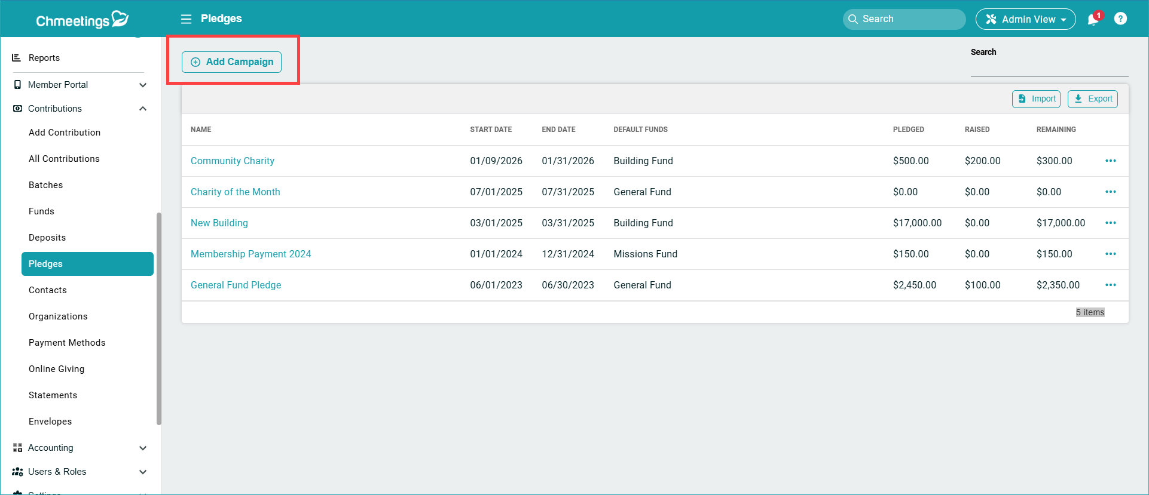1149x495 pixels.
Task: Open Reports in the sidebar
Action: 44,58
